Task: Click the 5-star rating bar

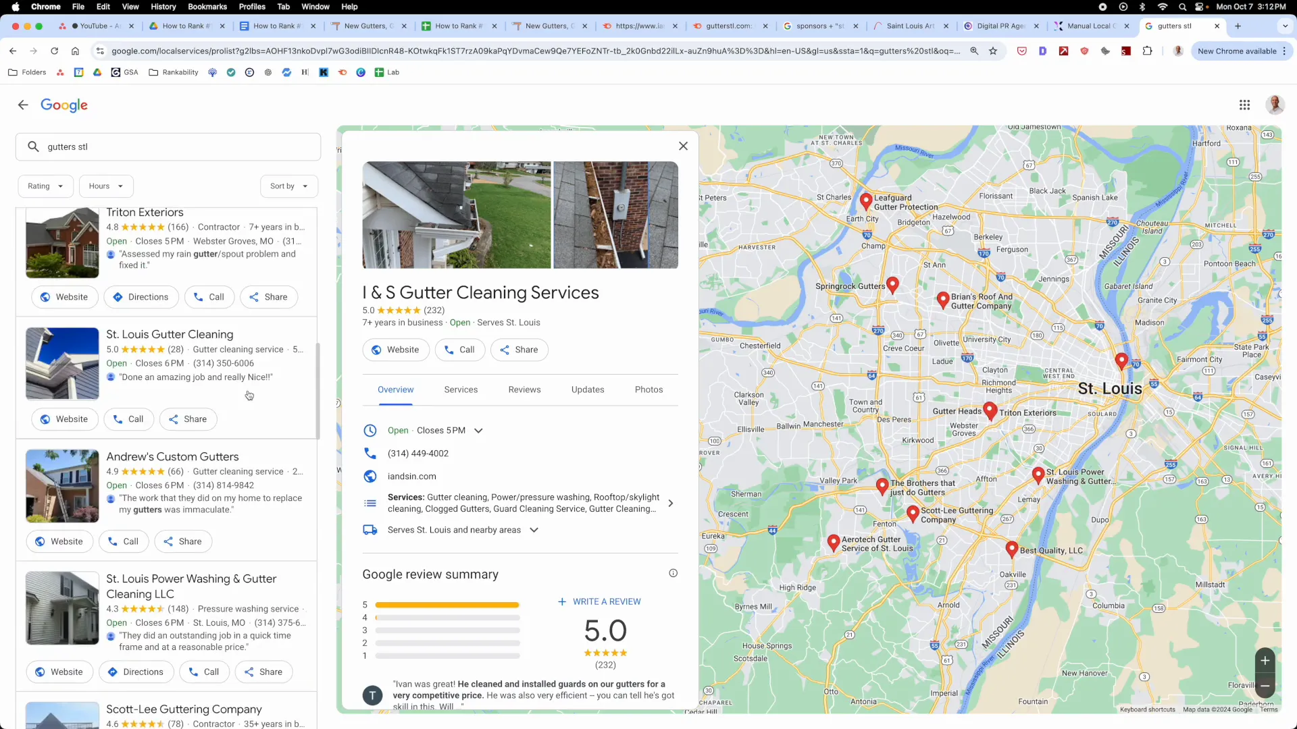Action: [x=447, y=605]
